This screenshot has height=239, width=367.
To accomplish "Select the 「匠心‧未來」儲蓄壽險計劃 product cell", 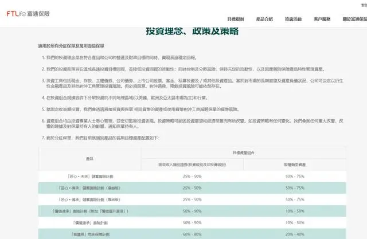I will pyautogui.click(x=90, y=177).
